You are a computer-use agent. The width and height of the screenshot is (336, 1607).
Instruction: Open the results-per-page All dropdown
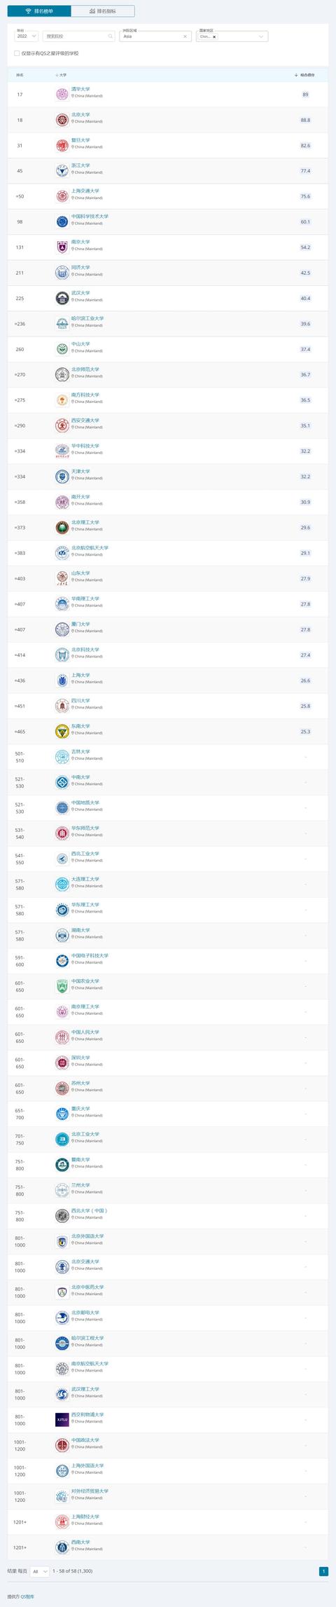[x=40, y=1571]
